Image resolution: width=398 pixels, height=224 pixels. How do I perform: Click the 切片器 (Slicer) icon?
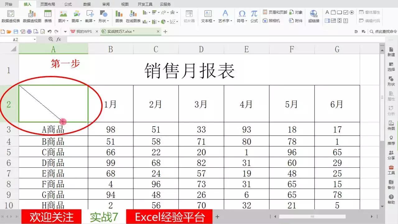(x=189, y=16)
